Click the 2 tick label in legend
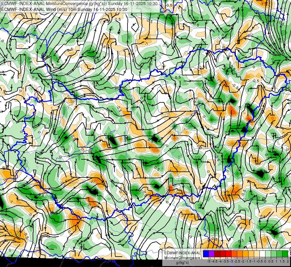 pyautogui.click(x=288, y=261)
